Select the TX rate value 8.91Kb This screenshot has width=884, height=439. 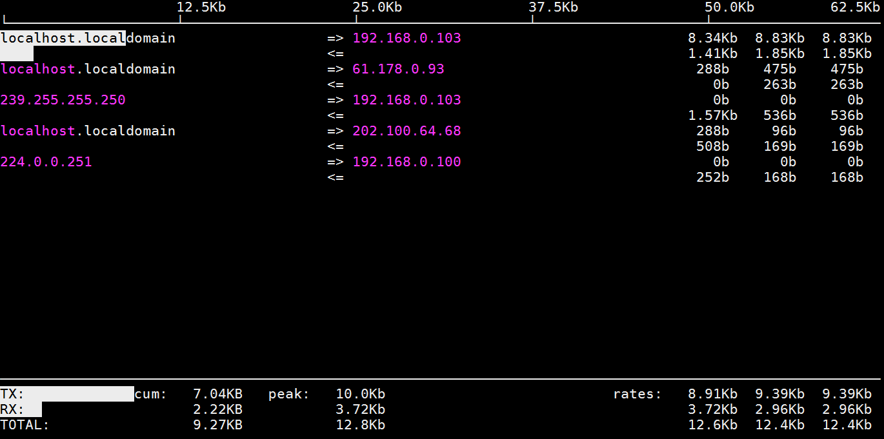713,394
